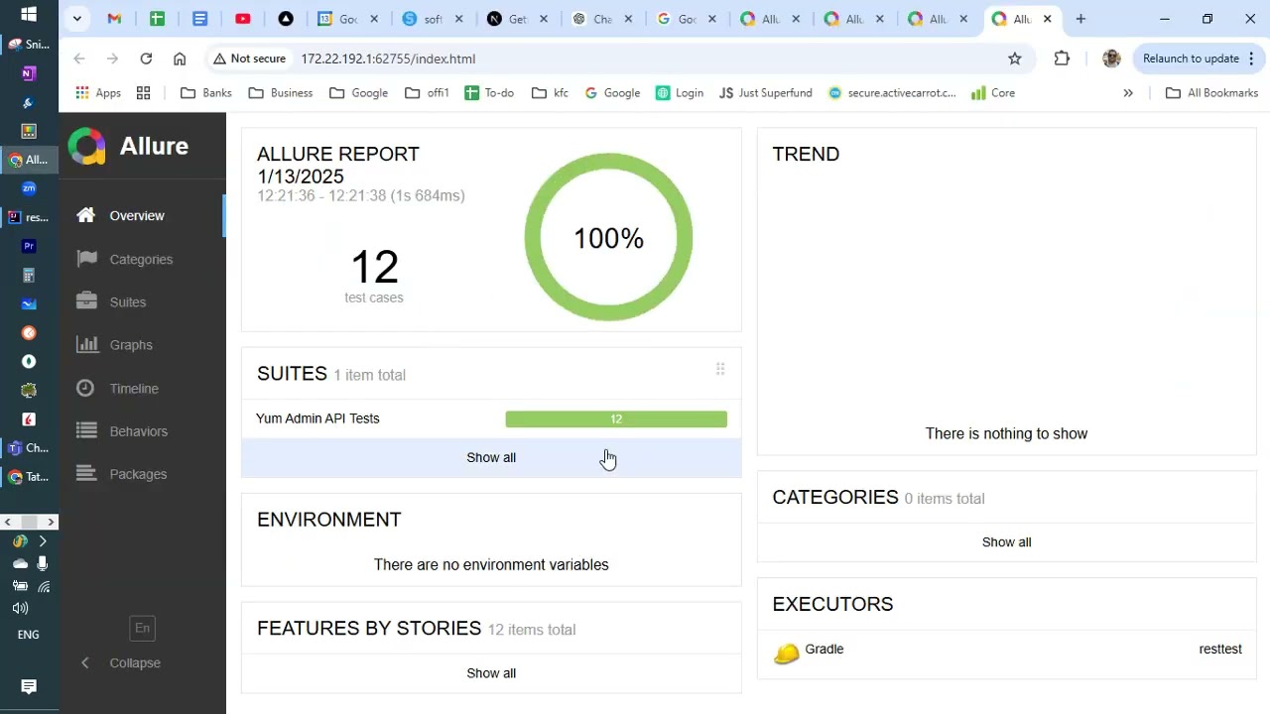This screenshot has width=1270, height=714.
Task: Open the Yum Admin API Tests suite
Action: [x=317, y=418]
